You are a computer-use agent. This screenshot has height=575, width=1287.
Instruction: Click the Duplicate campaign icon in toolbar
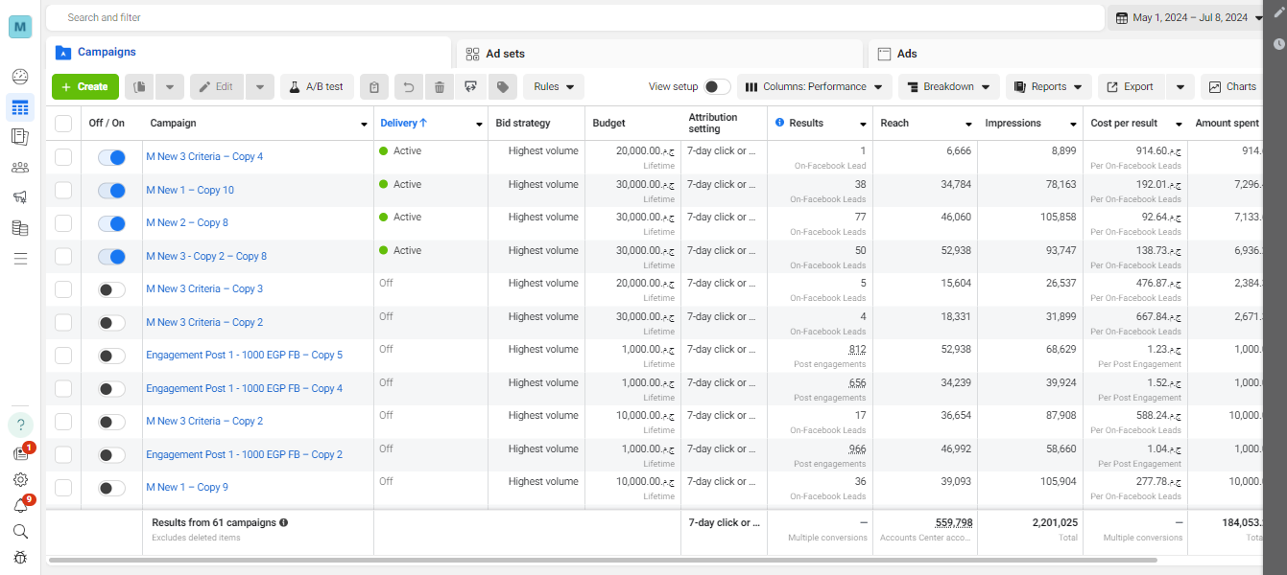(140, 87)
